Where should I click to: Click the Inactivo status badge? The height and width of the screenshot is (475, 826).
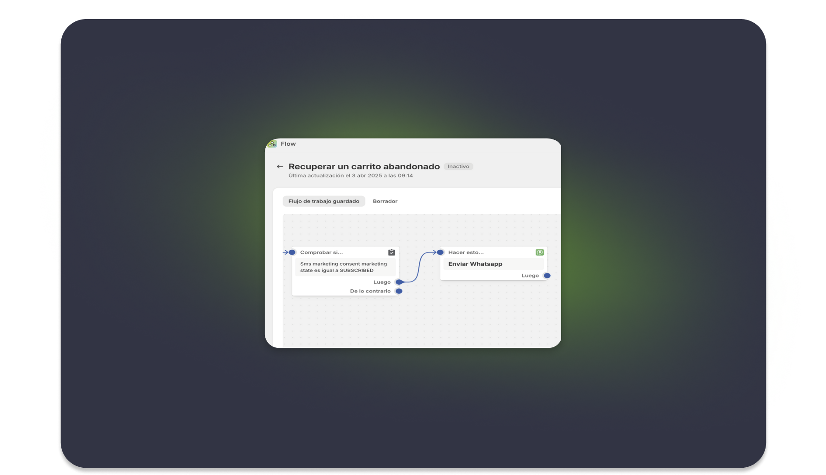458,167
